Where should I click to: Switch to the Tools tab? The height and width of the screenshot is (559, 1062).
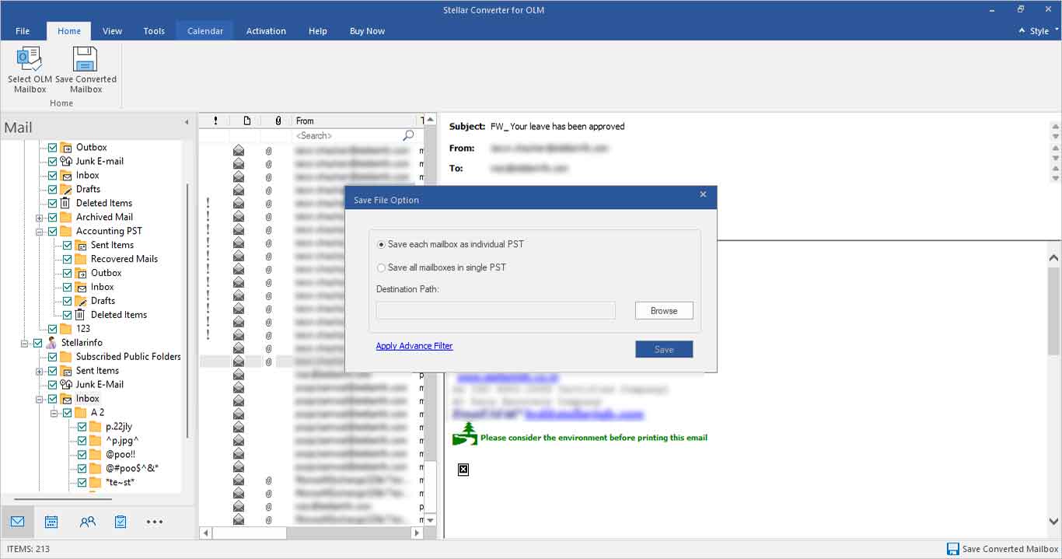tap(154, 31)
